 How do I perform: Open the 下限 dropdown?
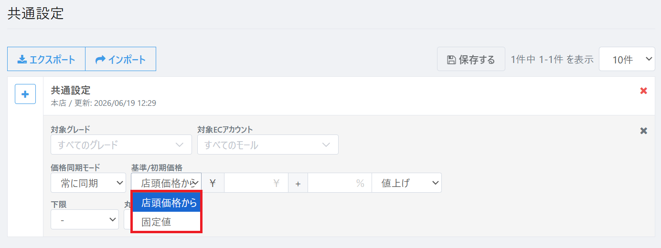click(85, 219)
